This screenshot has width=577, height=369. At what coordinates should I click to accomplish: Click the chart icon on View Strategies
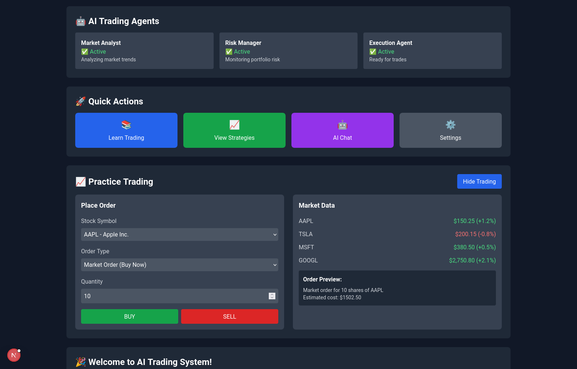coord(234,125)
